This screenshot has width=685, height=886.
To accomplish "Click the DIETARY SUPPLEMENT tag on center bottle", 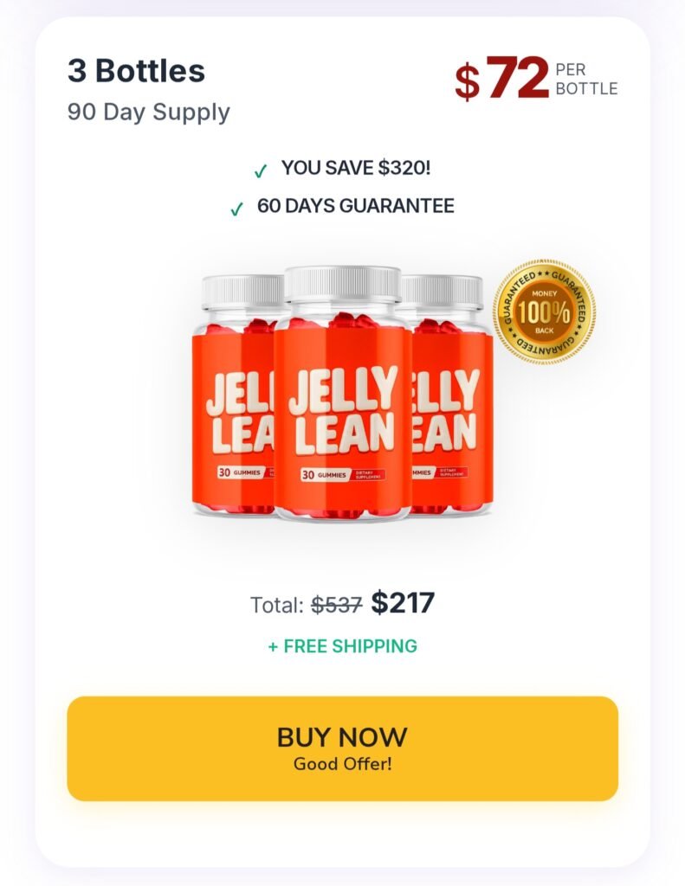I will click(367, 475).
